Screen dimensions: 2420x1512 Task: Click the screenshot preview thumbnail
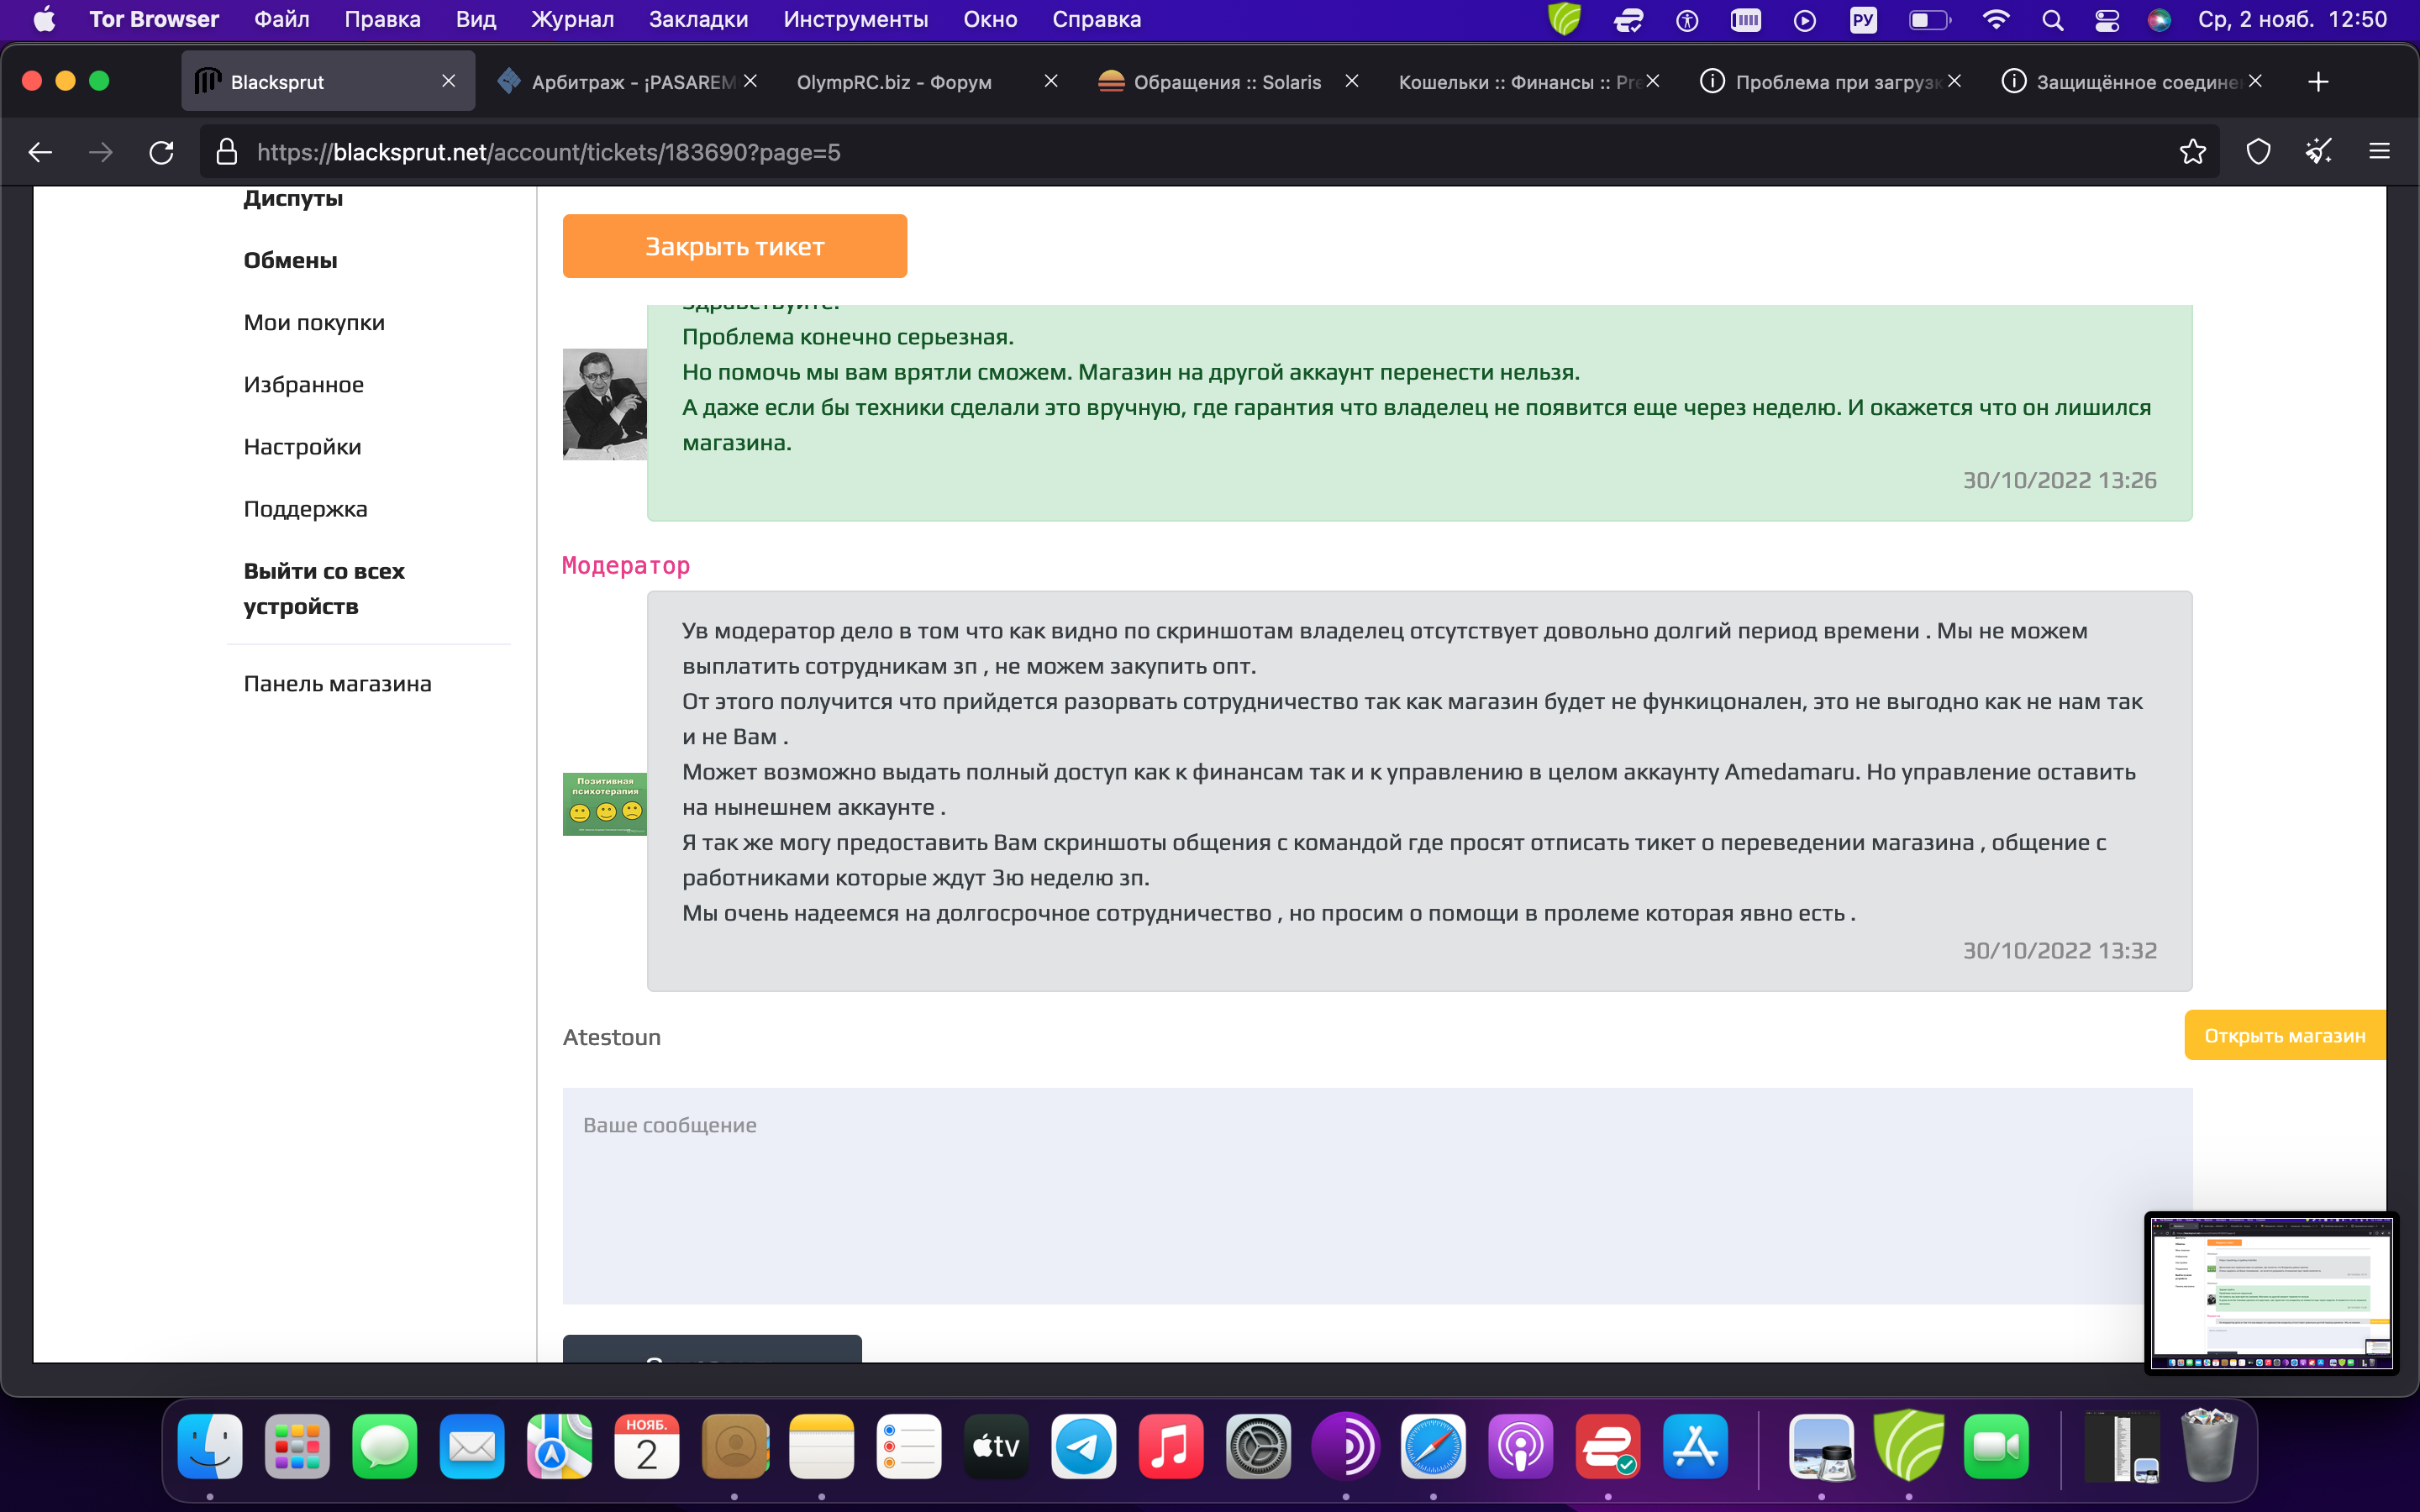[x=2270, y=1292]
